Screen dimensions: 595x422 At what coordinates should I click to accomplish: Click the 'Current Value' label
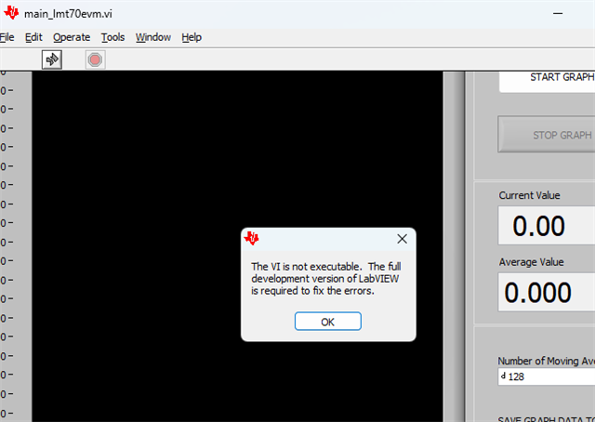[529, 195]
